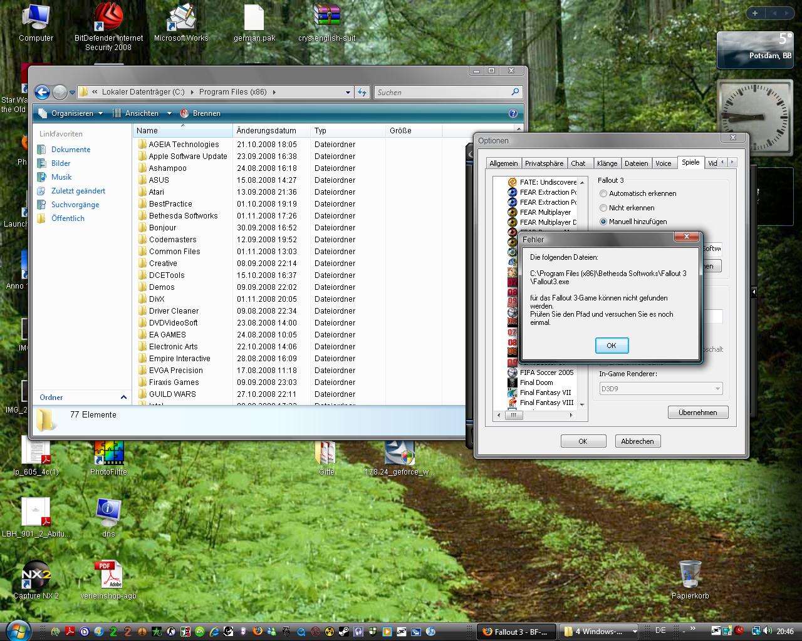Open the Windows Start orb
The height and width of the screenshot is (641, 802).
(18, 630)
